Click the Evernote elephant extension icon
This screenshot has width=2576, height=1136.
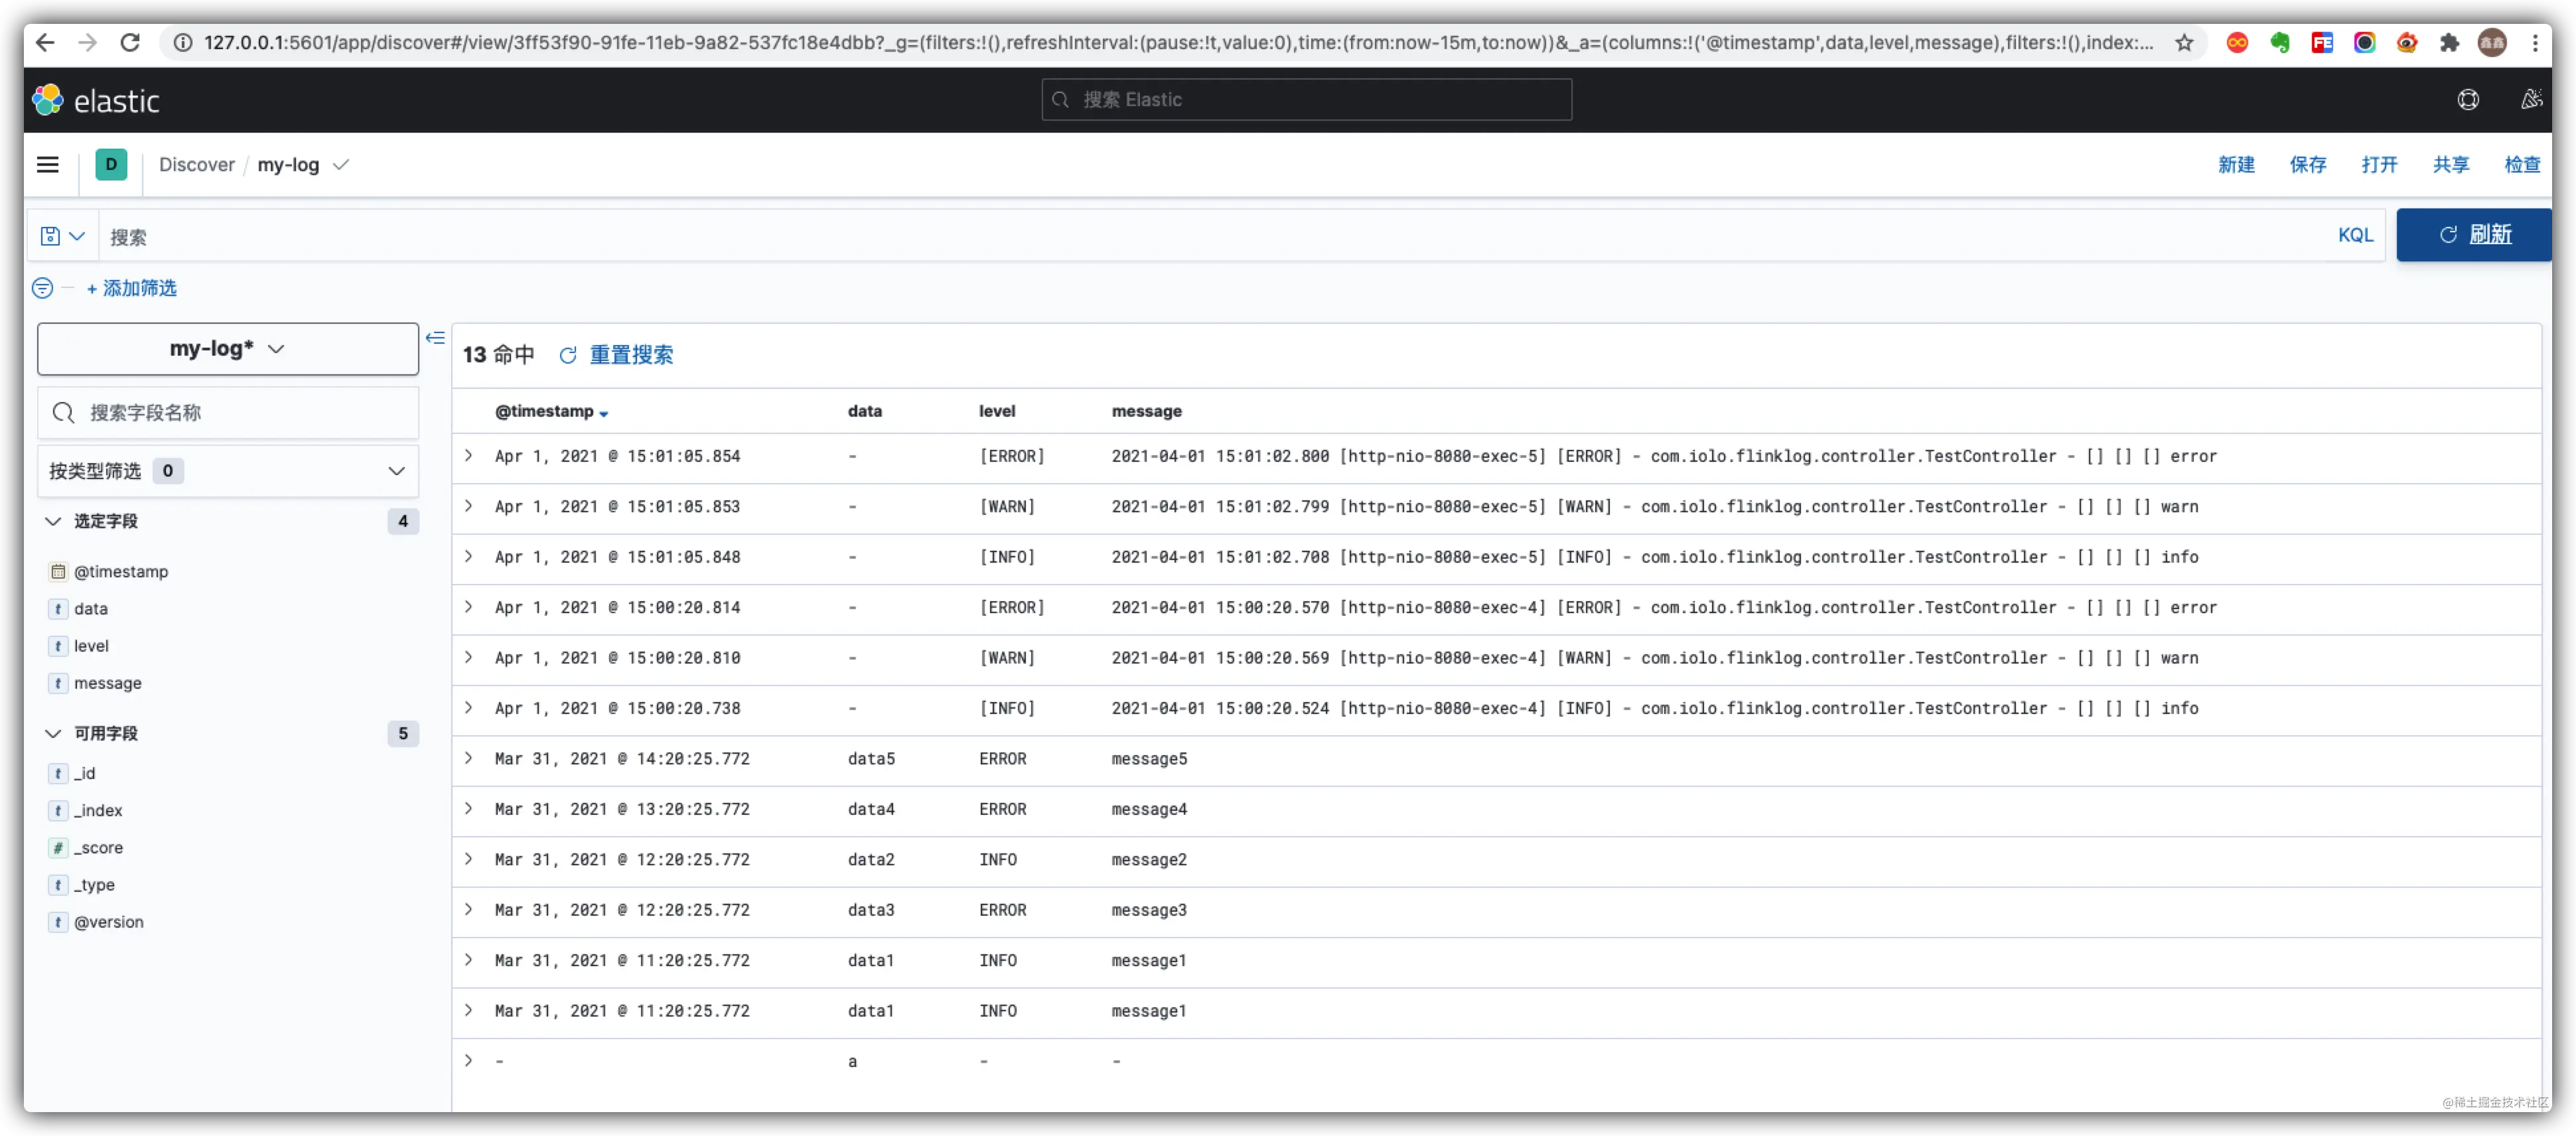(2280, 42)
